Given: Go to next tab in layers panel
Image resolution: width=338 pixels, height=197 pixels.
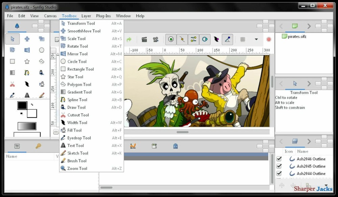Looking at the screenshot, I should click(309, 141).
